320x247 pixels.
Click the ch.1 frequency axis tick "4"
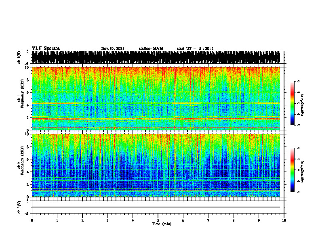point(28,105)
